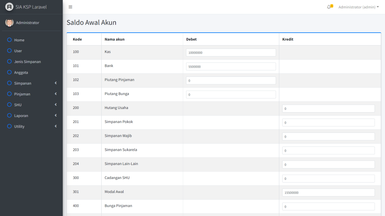Click the Administrator profile name link
The width and height of the screenshot is (385, 216).
pos(27,23)
